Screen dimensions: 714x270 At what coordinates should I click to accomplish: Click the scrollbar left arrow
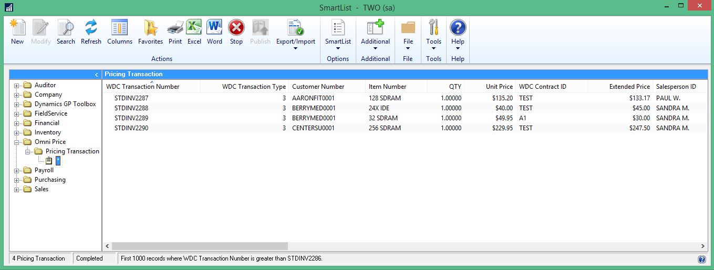point(107,246)
